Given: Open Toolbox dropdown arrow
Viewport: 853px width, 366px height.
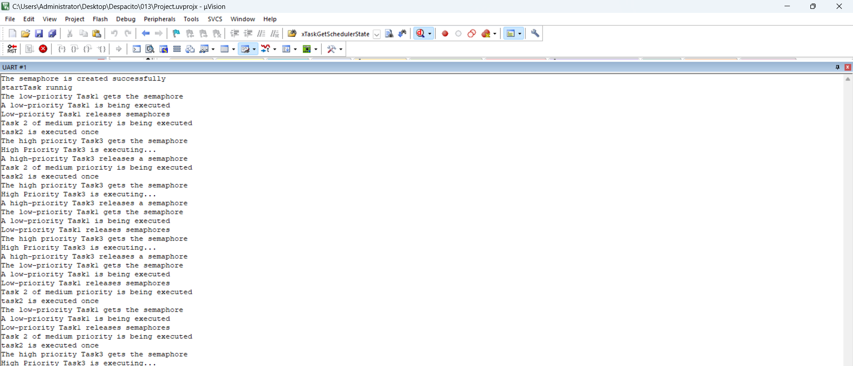Looking at the screenshot, I should (x=341, y=49).
